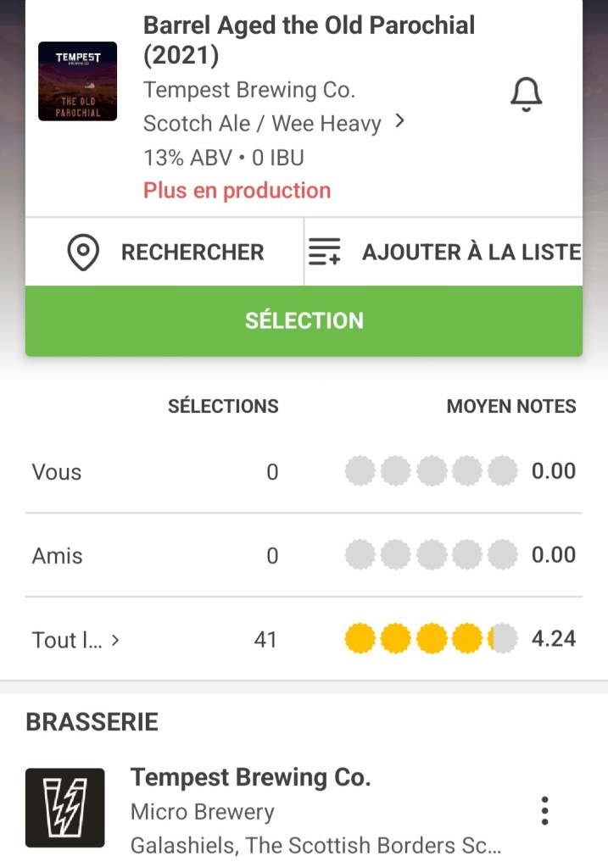Open the three-dot brewery options menu
The height and width of the screenshot is (867, 608).
[x=544, y=811]
